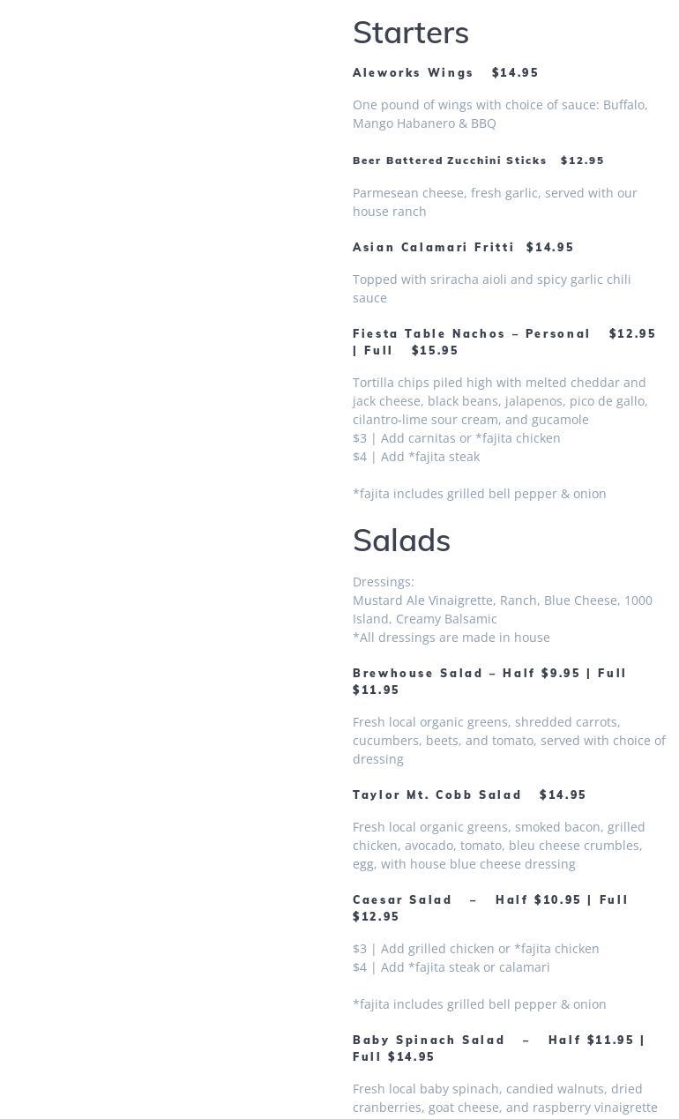
Task: Click the Starters section heading
Action: tap(411, 33)
